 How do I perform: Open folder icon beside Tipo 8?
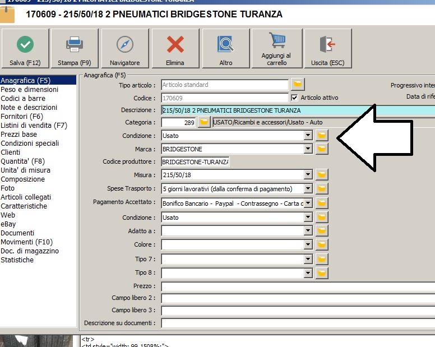(322, 273)
